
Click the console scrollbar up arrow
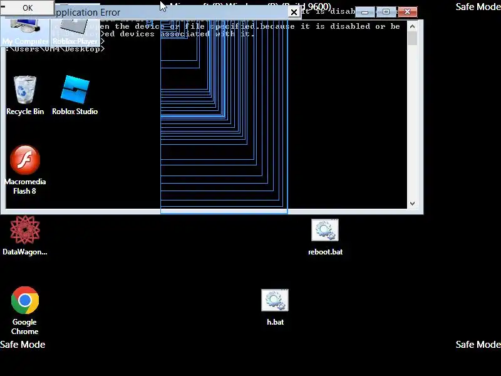[x=412, y=26]
